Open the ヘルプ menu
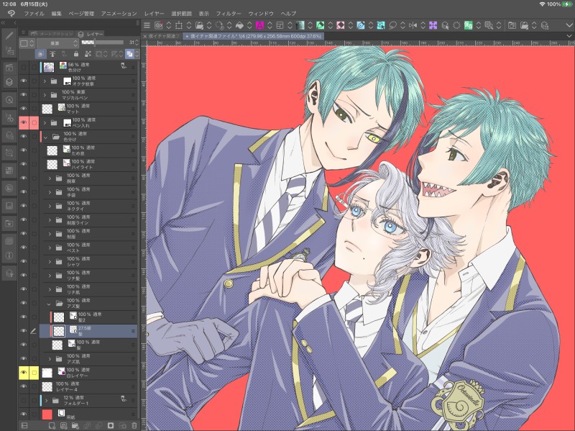 [x=288, y=14]
